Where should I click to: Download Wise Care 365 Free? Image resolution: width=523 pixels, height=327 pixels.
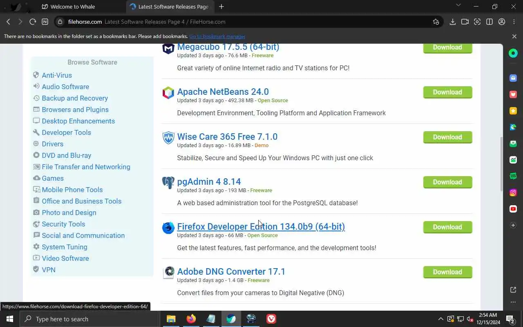click(x=447, y=137)
